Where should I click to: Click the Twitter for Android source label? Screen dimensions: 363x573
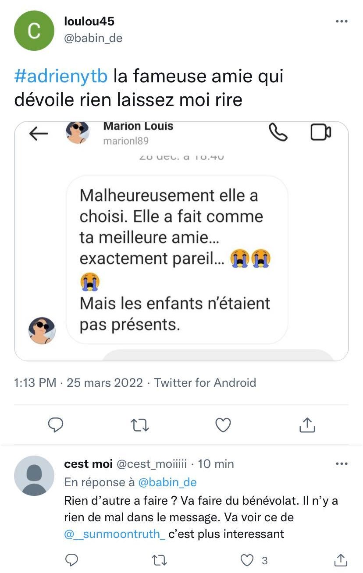tap(205, 382)
